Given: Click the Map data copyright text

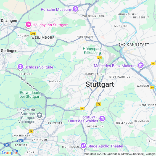Looking at the screenshot, I should [120, 154].
